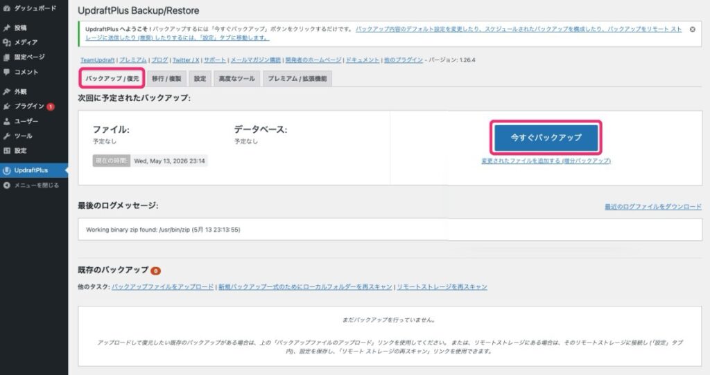Viewport: 710px width, 375px height.
Task: Select UpdraftPlus in the sidebar
Action: 34,170
